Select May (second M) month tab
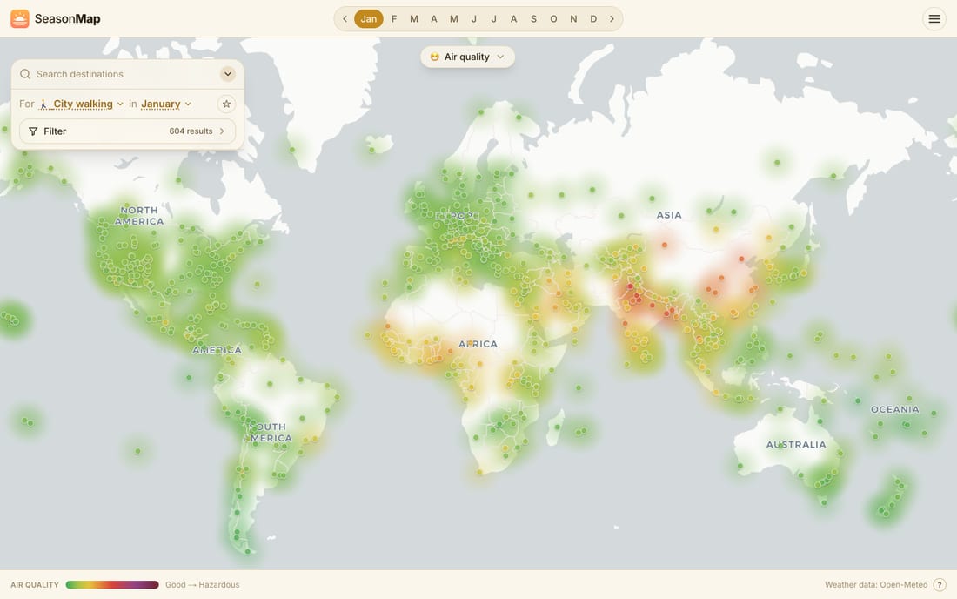 (454, 19)
